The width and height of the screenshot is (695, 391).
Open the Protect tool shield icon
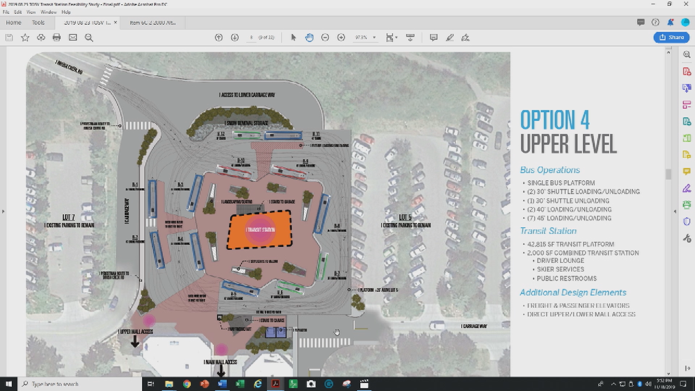(687, 221)
